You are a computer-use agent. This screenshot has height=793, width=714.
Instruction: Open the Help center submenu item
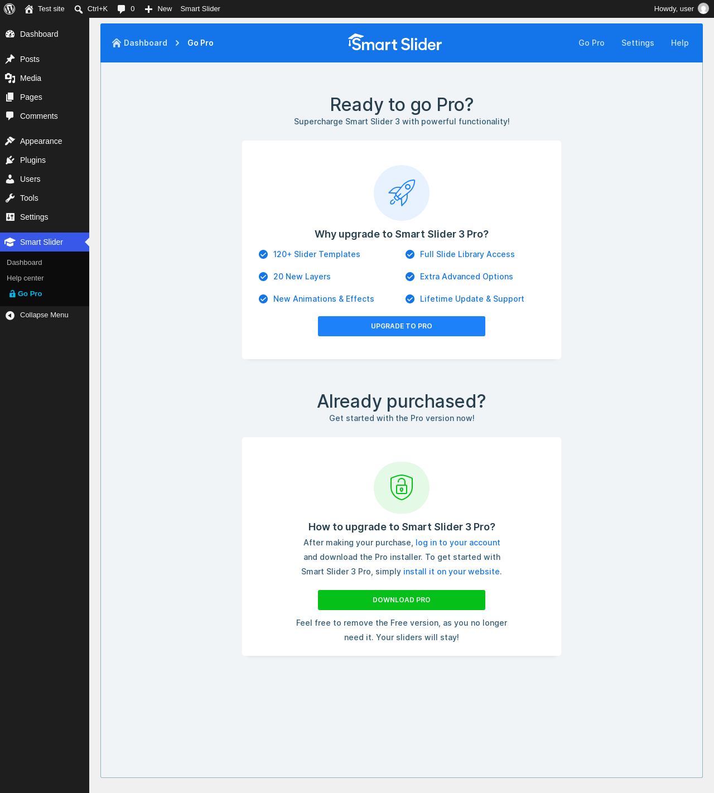[25, 278]
